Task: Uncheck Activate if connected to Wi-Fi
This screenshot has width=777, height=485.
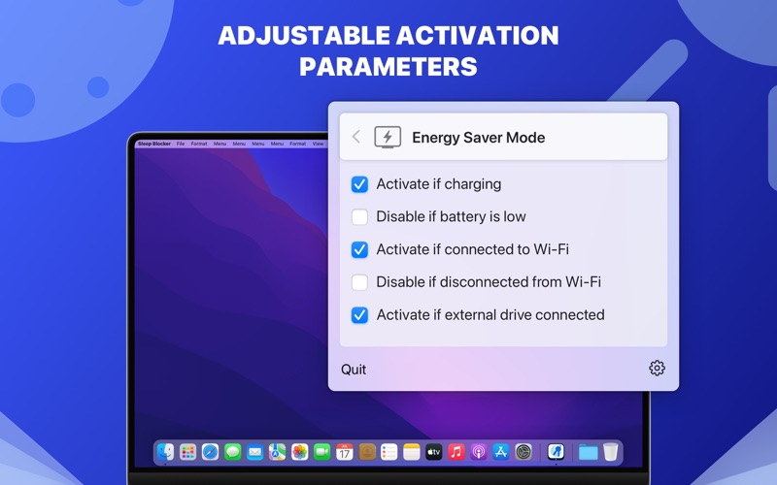Action: [x=359, y=249]
